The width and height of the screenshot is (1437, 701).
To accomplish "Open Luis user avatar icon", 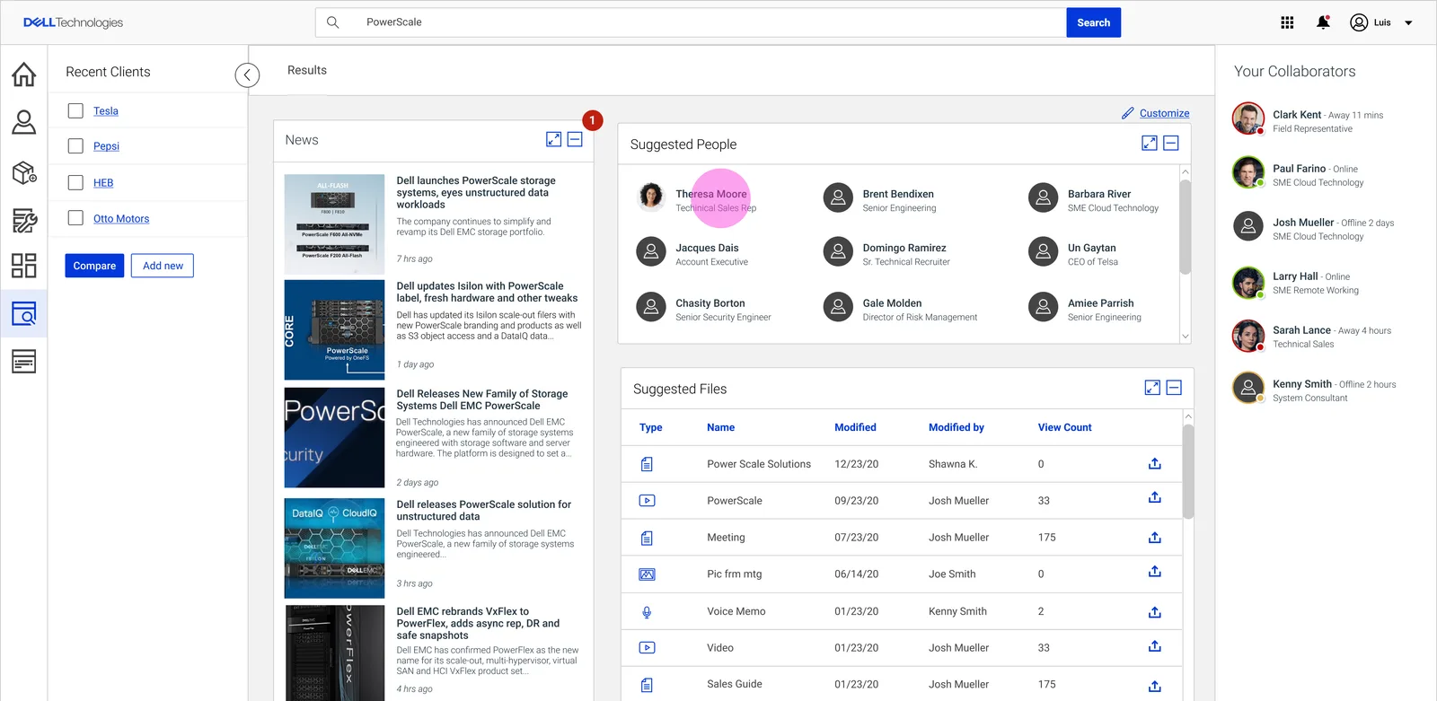I will [1359, 22].
